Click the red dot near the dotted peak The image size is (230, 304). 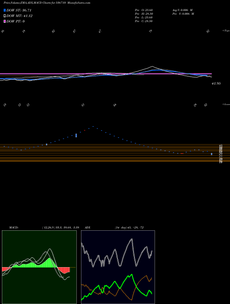(x=85, y=130)
